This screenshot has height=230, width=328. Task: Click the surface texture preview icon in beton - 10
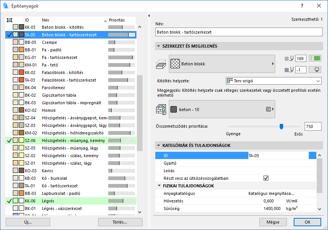pyautogui.click(x=268, y=109)
